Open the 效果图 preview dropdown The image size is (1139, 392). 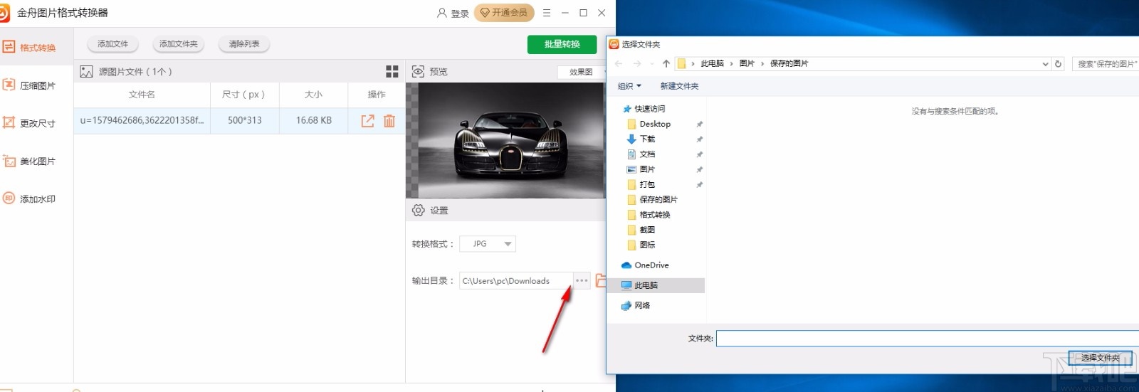(x=582, y=72)
